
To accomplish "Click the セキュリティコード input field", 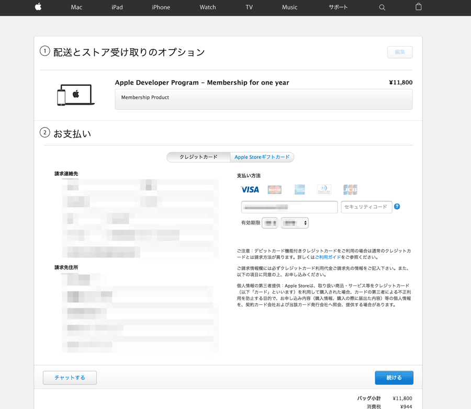I will tap(366, 207).
